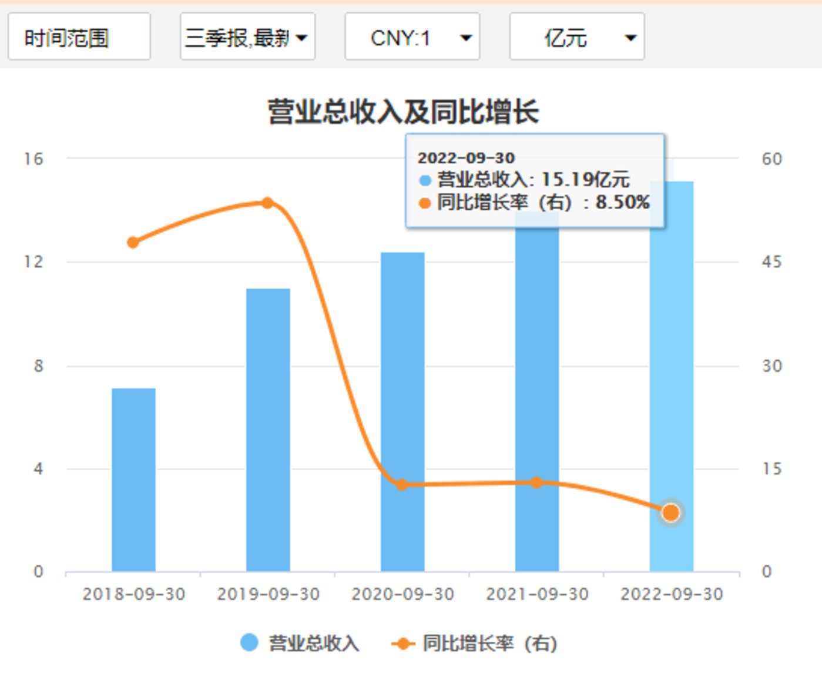Open the 三季报,最新 report type dropdown
822x677 pixels.
click(247, 37)
